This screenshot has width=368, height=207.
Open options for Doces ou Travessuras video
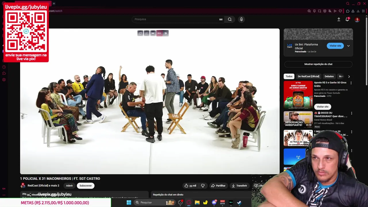coord(351,113)
